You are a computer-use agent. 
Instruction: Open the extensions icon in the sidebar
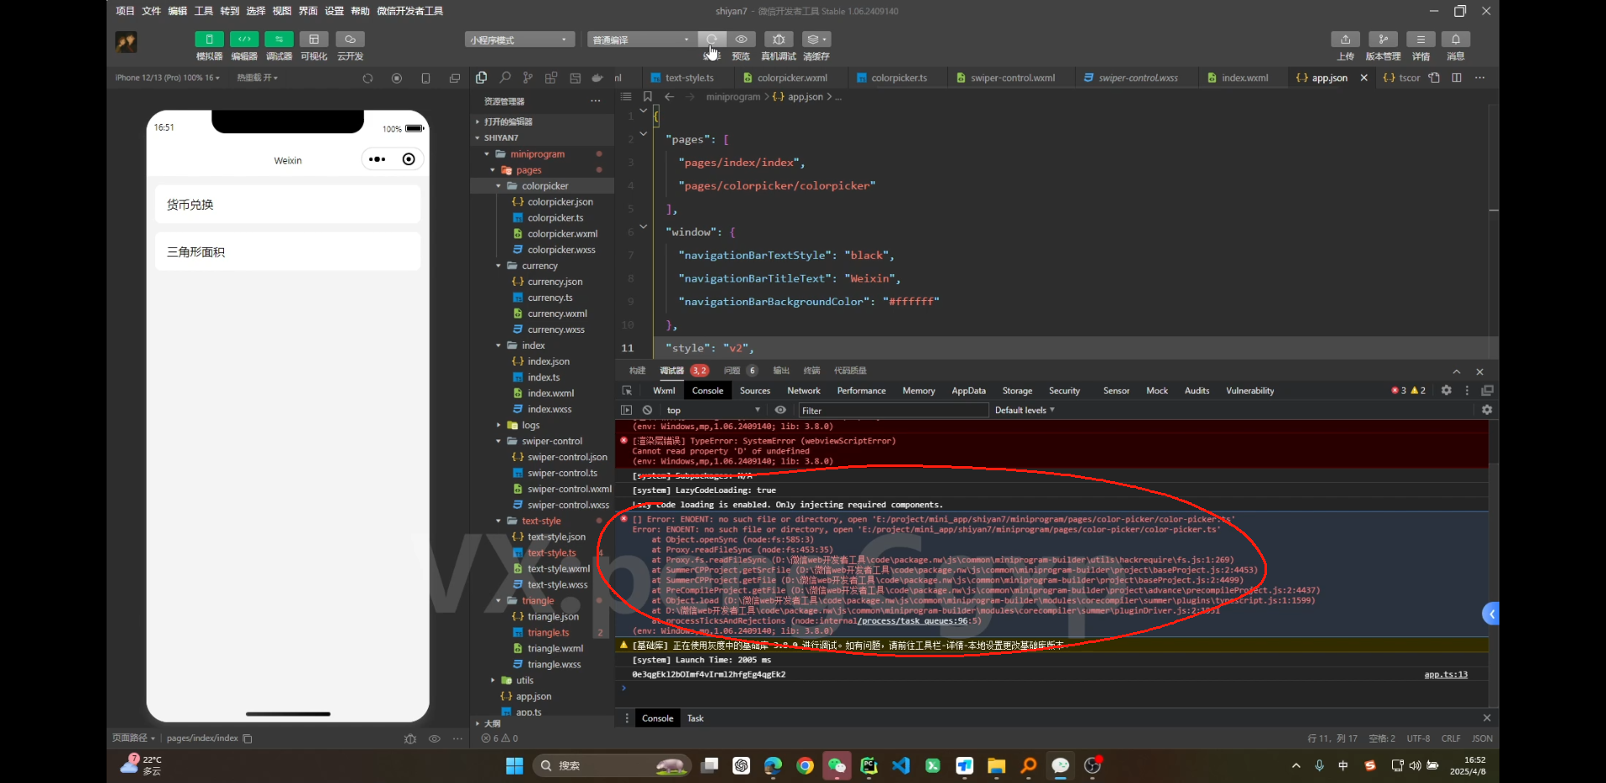(x=551, y=78)
